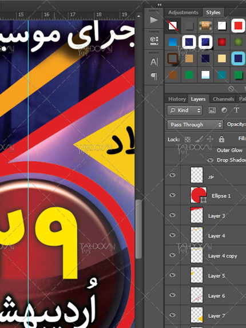Apply the red style with white border
Viewport: 246px width, 328px height.
click(x=238, y=26)
